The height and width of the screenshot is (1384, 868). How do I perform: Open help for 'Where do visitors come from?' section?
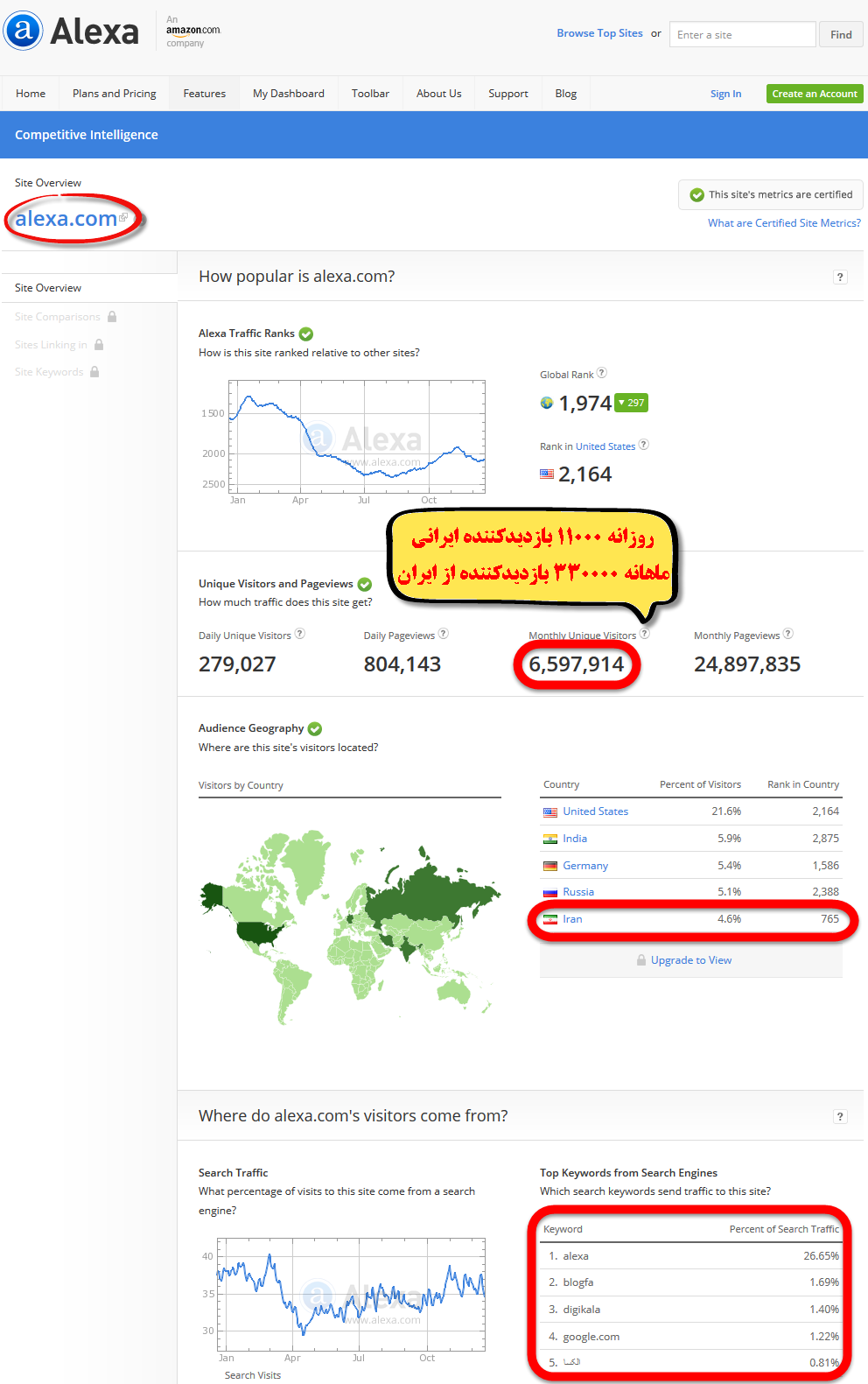click(840, 1116)
